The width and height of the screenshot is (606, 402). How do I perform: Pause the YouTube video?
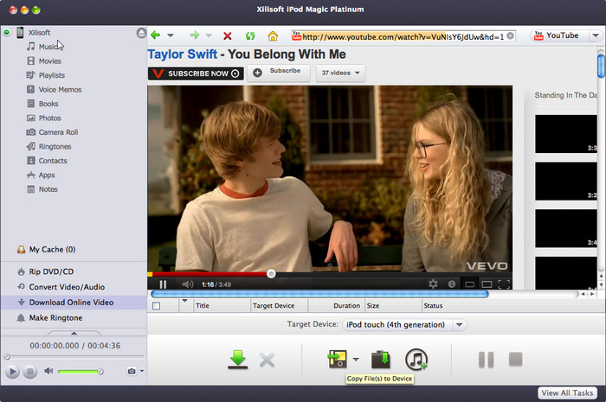click(x=162, y=284)
